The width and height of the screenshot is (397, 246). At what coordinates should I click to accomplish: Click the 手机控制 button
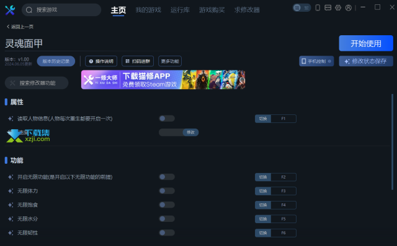[x=316, y=61]
